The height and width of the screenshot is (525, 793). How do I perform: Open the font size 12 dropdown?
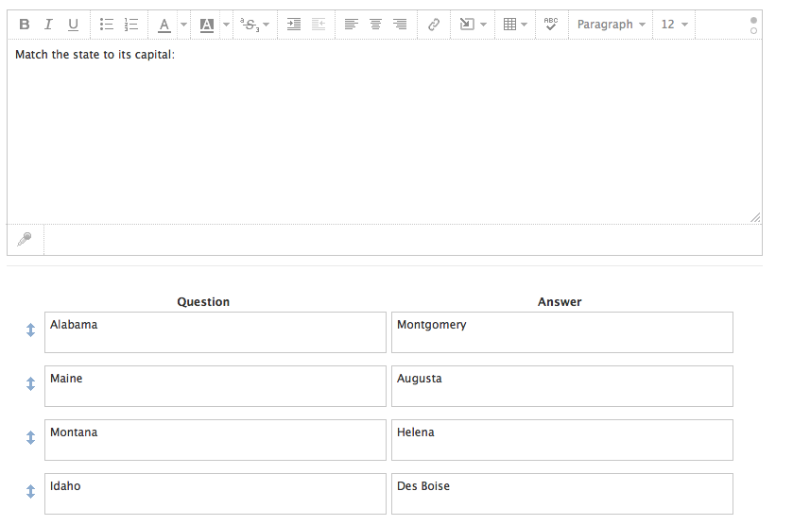pyautogui.click(x=674, y=25)
